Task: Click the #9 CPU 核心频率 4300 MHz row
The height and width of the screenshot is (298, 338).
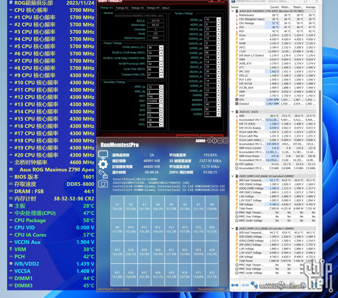Action: coord(51,75)
